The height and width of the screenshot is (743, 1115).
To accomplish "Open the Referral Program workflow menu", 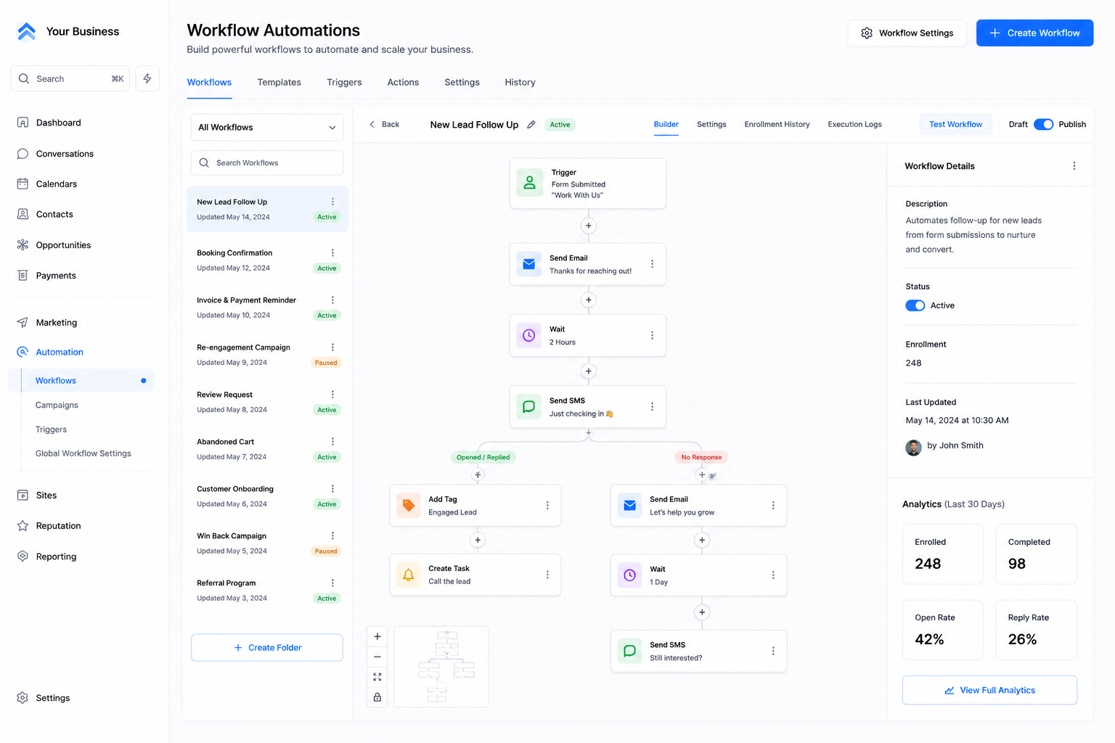I will [x=333, y=583].
